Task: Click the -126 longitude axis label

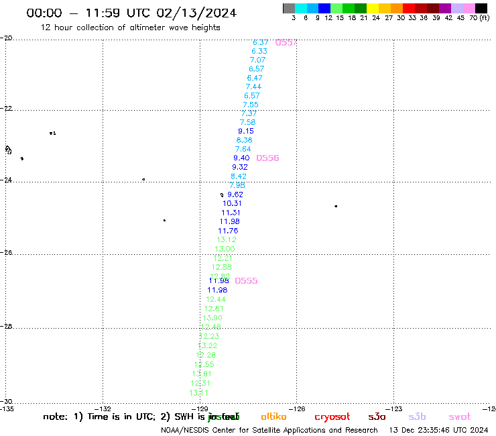Action: coord(297,408)
